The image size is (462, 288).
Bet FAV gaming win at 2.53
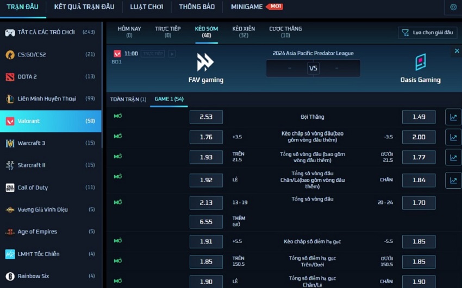tap(206, 117)
